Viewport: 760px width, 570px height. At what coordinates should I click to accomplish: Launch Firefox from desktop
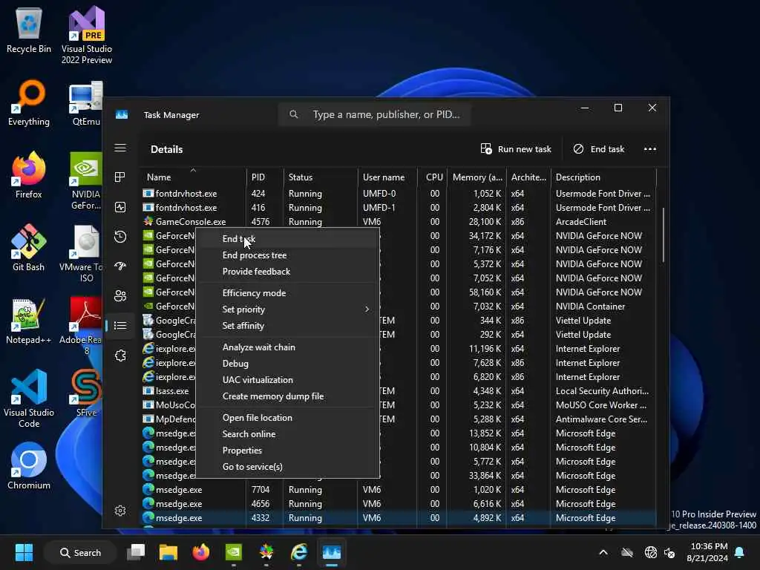[x=29, y=175]
